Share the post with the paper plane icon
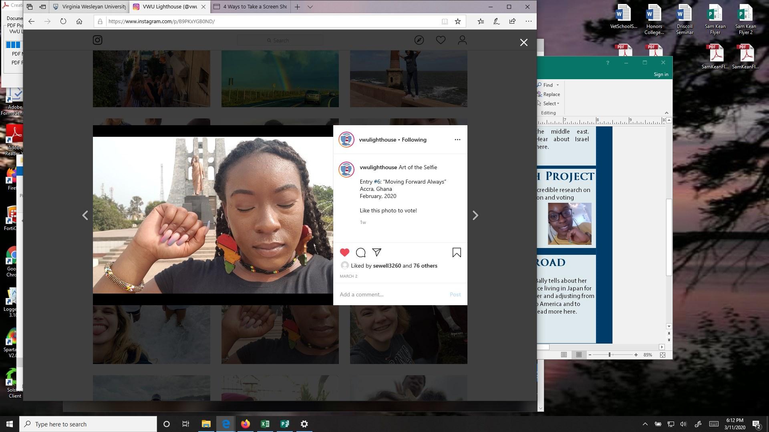 376,252
